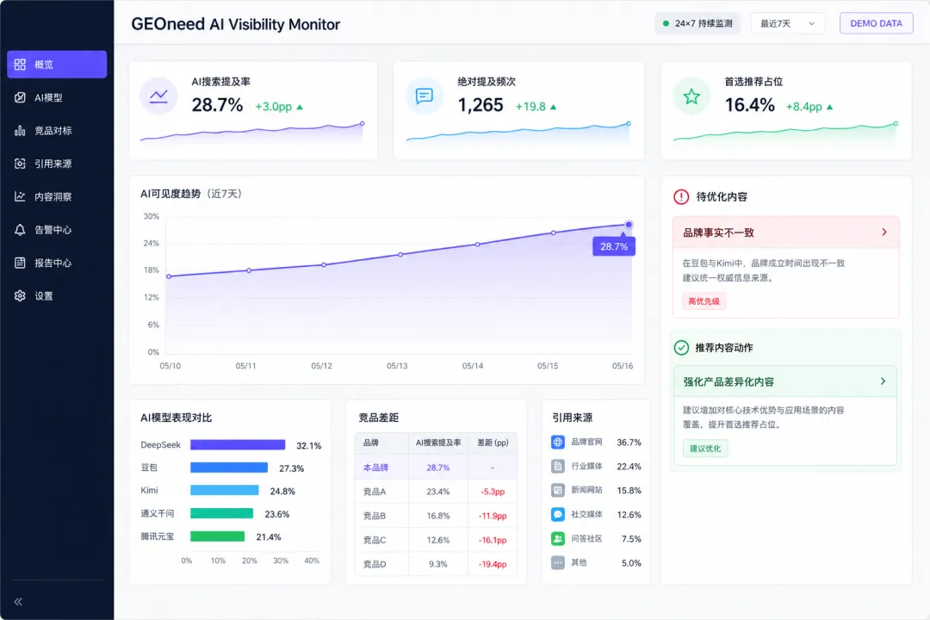Screen dimensions: 930x620
Task: Click the 引用来源 sidebar icon
Action: [20, 164]
